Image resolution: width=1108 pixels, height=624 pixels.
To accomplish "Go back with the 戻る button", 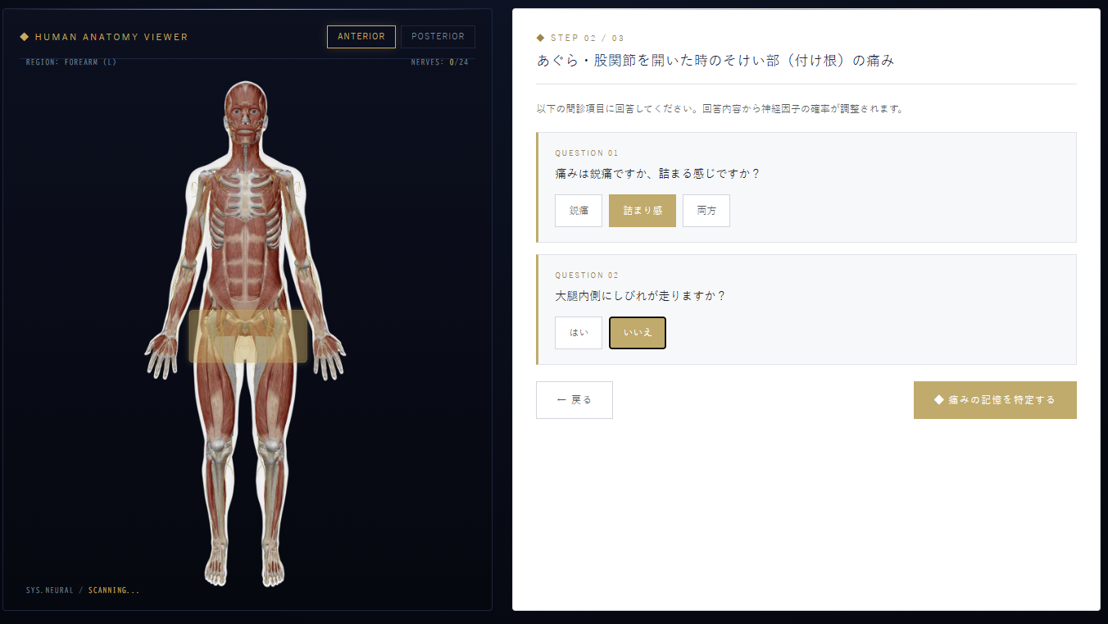I will click(x=574, y=400).
